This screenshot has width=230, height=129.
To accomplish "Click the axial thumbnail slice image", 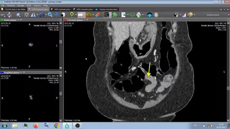I will [x=31, y=44].
